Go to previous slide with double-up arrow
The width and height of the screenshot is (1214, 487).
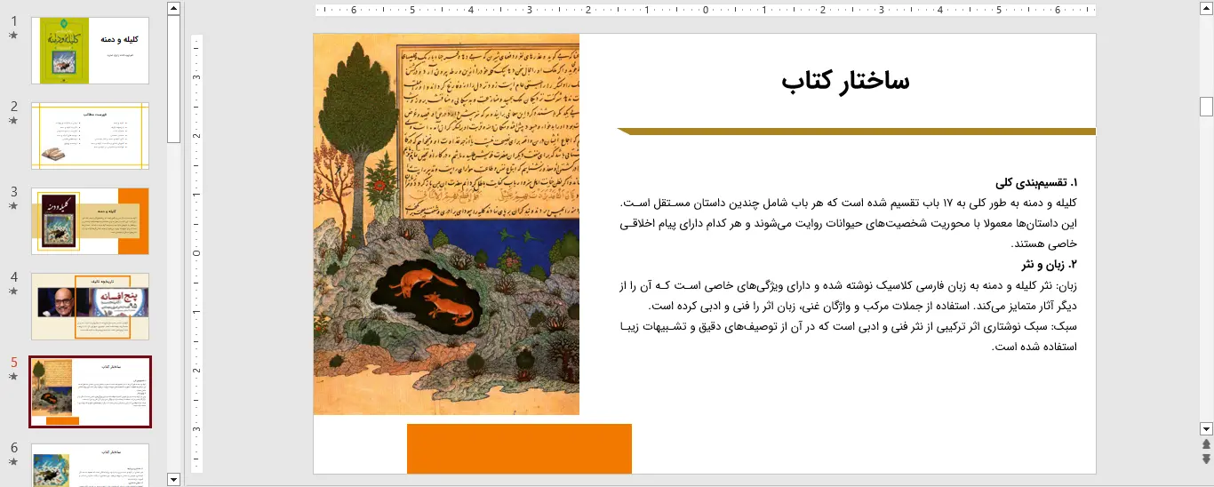click(1206, 443)
